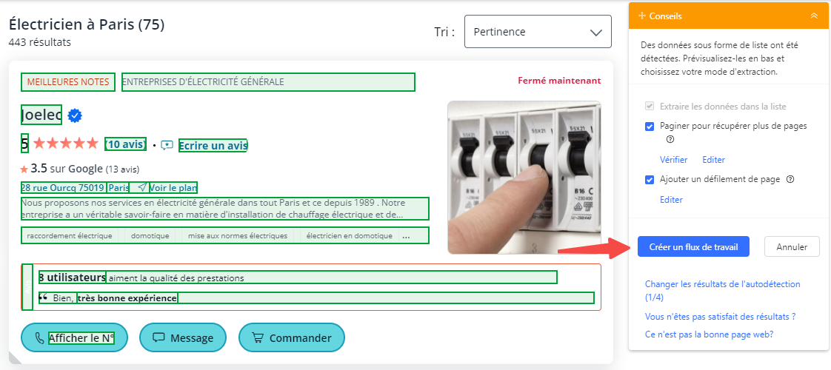Click the blue verified badge beside Joelec
The height and width of the screenshot is (370, 831).
75,115
